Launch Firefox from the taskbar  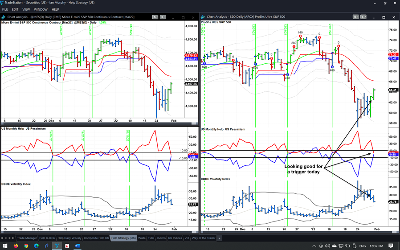tap(16, 246)
